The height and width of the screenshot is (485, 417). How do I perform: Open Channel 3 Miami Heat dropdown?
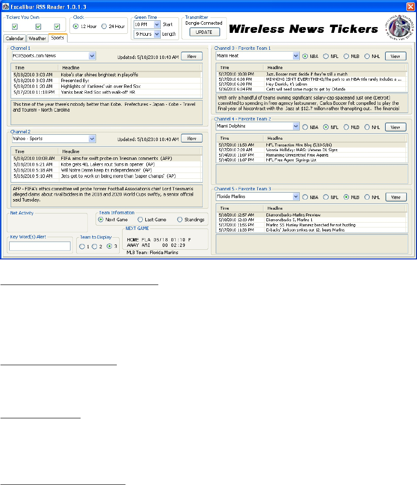pos(296,56)
